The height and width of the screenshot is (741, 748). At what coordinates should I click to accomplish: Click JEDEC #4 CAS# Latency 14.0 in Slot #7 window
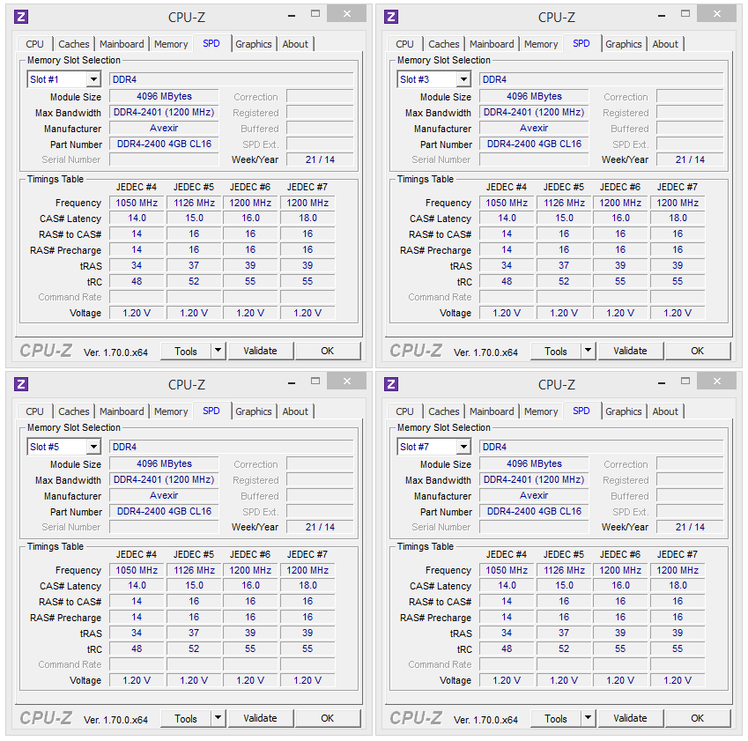507,585
